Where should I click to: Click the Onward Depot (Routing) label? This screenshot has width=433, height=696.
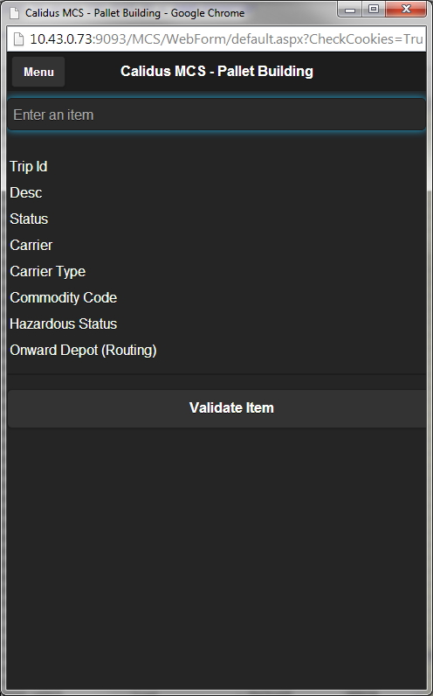tap(83, 350)
